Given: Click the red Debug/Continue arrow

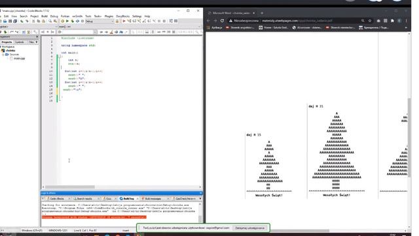Looking at the screenshot, I should [124, 21].
